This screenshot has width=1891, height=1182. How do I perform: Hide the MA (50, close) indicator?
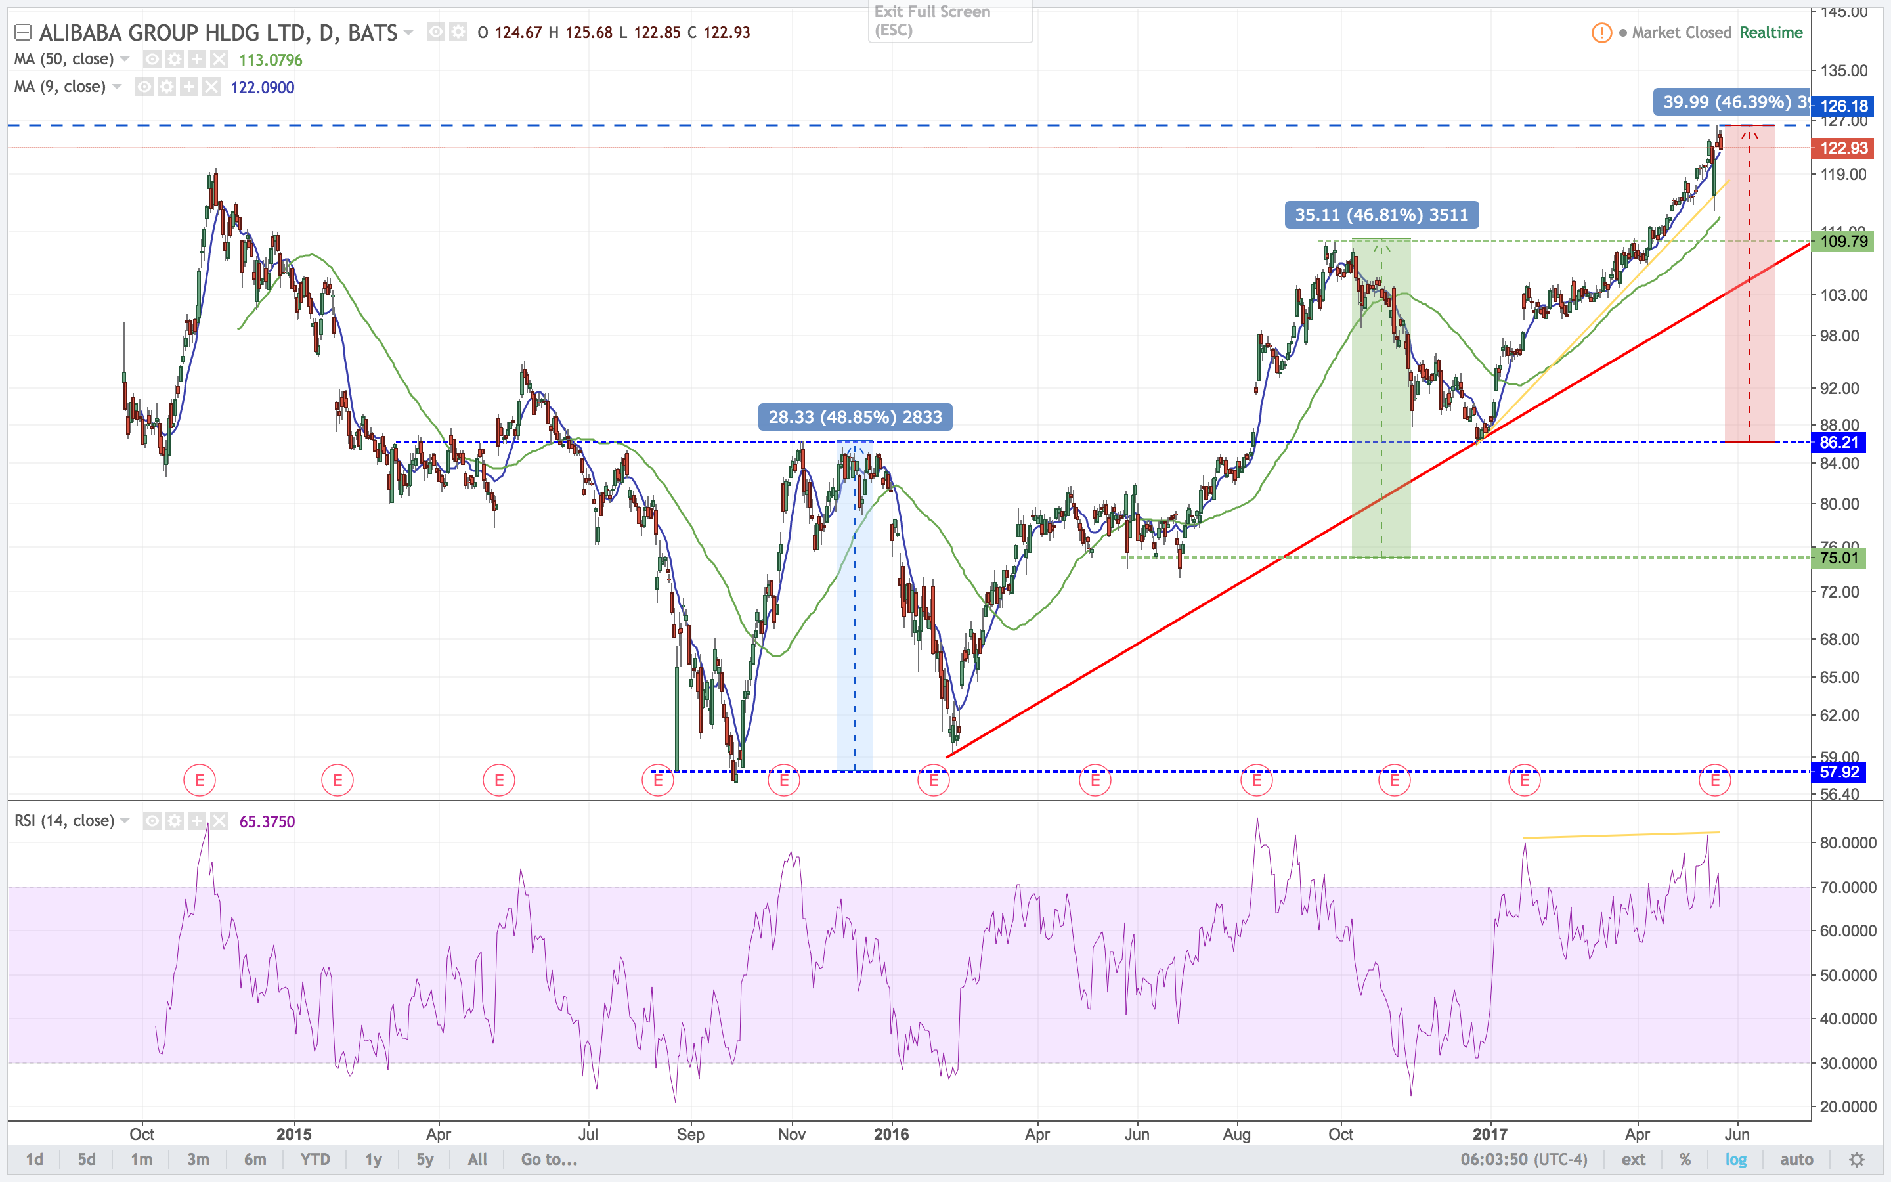153,59
